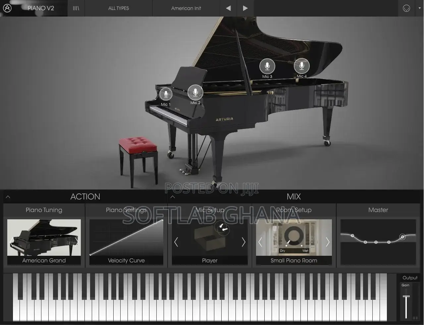This screenshot has height=325, width=424.
Task: Open the MIDI settings icon
Action: coord(406,8)
